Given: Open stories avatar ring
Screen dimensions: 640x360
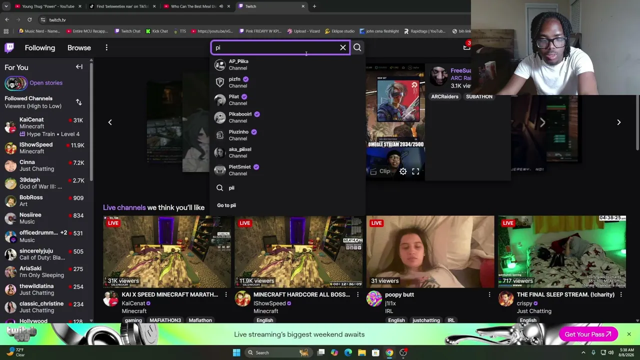Looking at the screenshot, I should coord(15,83).
